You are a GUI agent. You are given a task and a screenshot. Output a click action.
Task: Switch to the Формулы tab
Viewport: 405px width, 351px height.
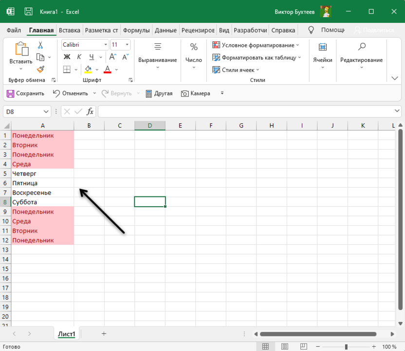(136, 30)
